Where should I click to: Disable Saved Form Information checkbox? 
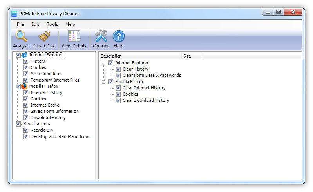click(25, 111)
